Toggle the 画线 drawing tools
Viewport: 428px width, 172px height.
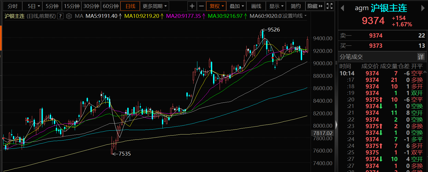(x=256, y=6)
